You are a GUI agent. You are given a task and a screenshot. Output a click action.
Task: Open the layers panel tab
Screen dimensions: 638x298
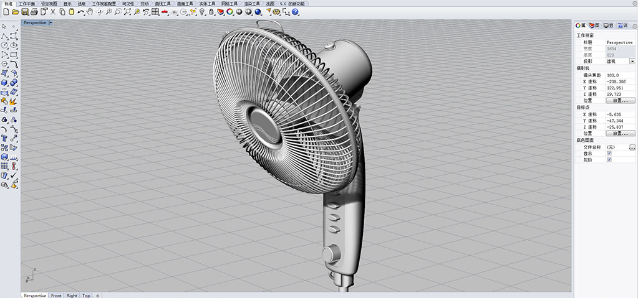tap(594, 26)
